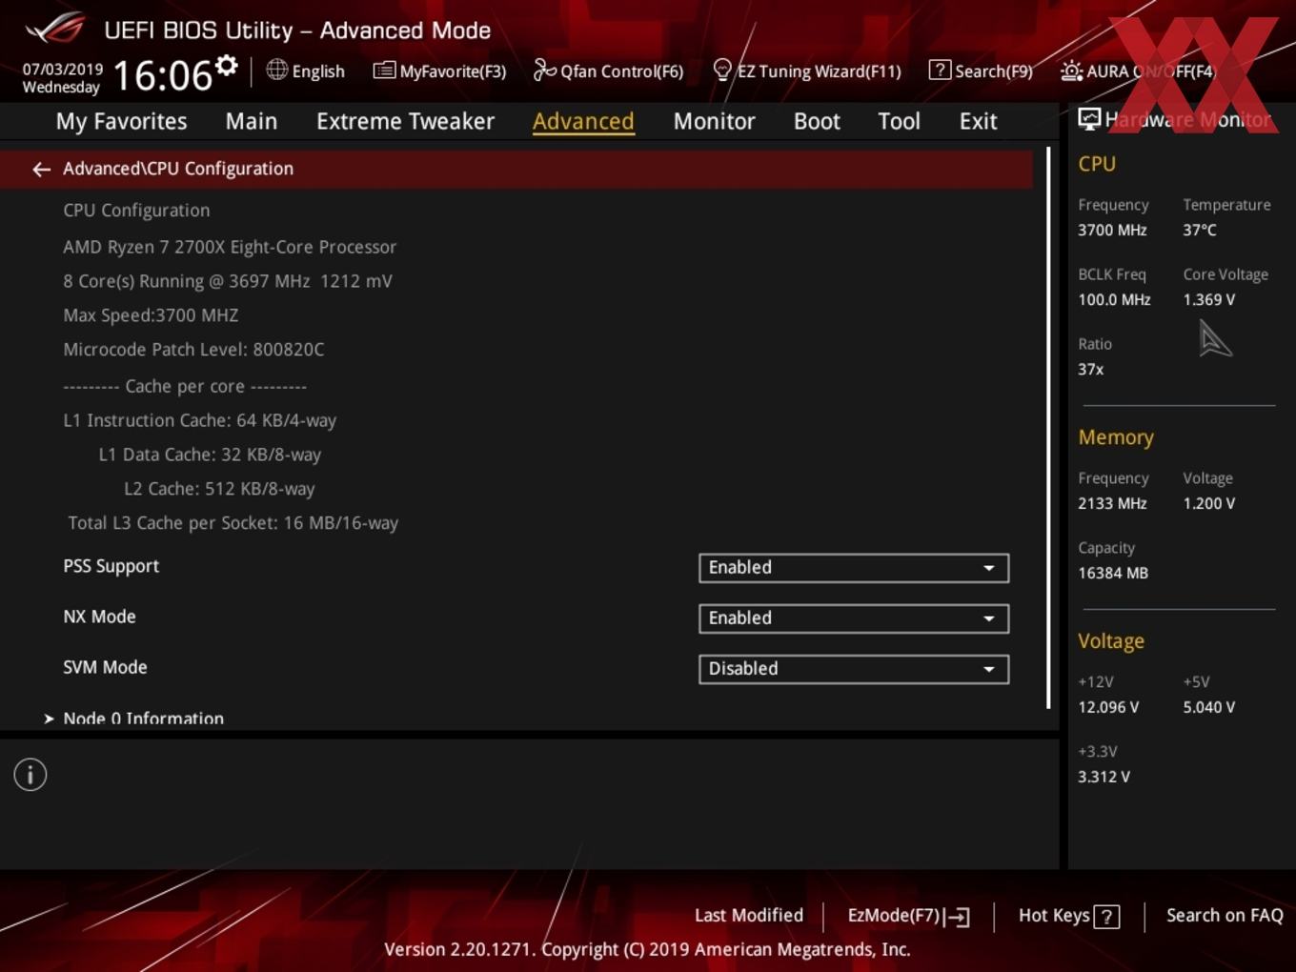This screenshot has height=972, width=1296.
Task: Select the Advanced tab
Action: (583, 121)
